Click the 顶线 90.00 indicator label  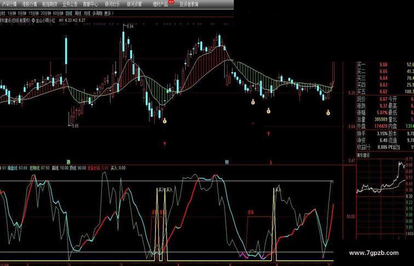click(78, 168)
